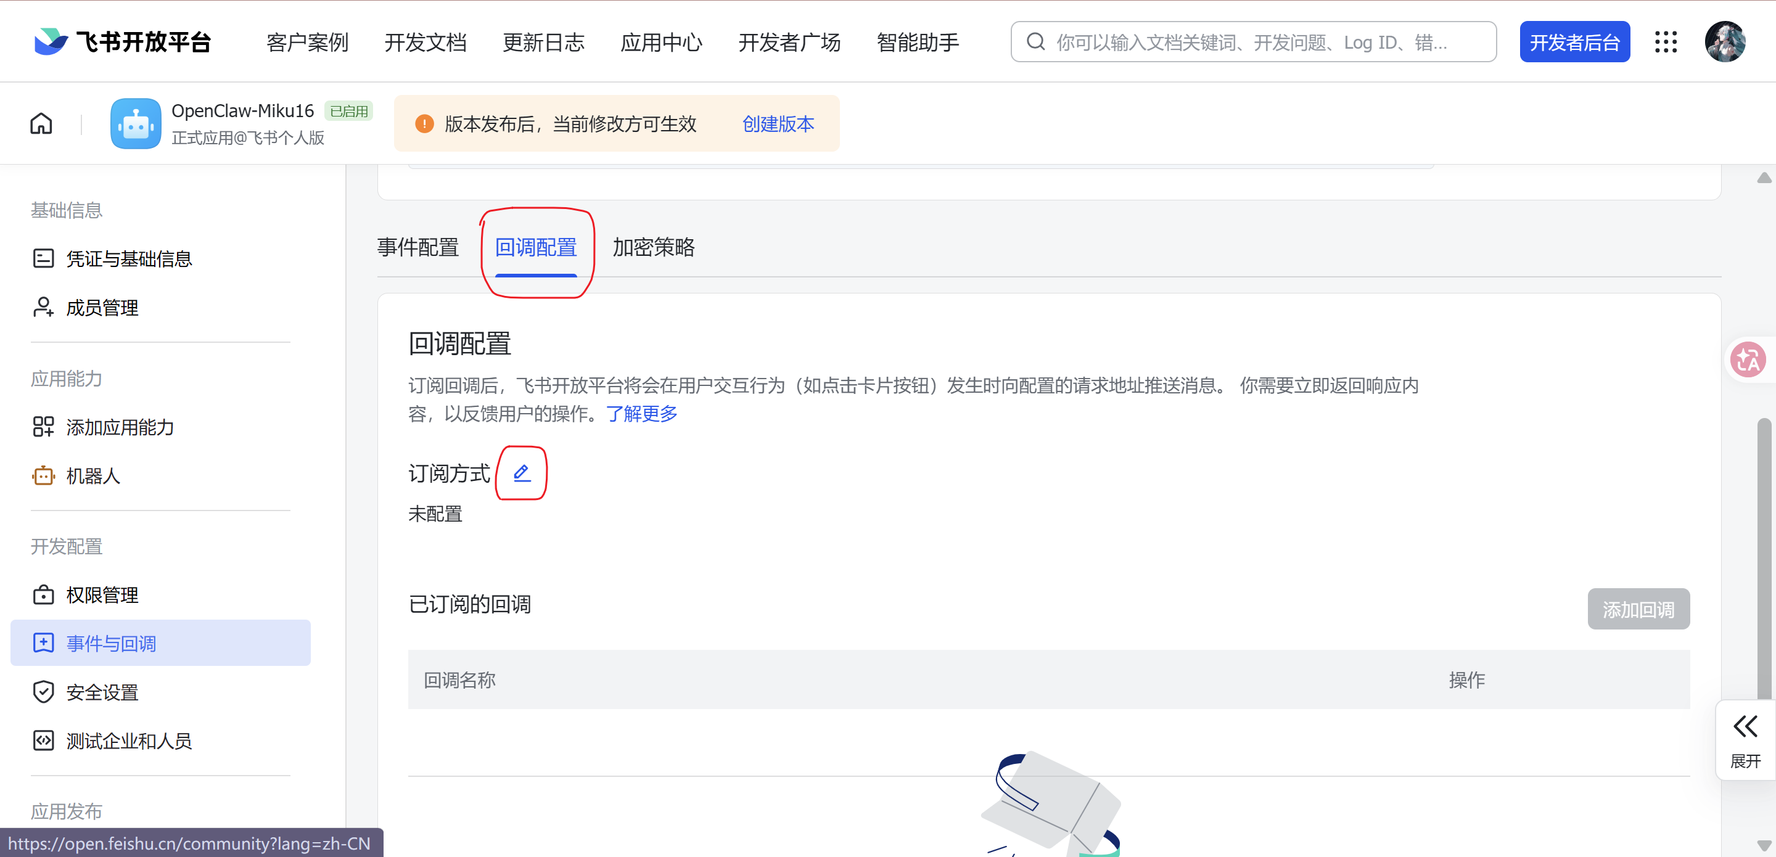Click the floating translate icon on right edge
The width and height of the screenshot is (1776, 857).
click(x=1748, y=359)
